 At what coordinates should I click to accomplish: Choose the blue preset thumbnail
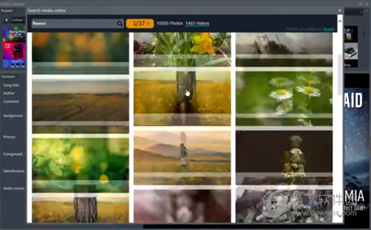pyautogui.click(x=14, y=64)
